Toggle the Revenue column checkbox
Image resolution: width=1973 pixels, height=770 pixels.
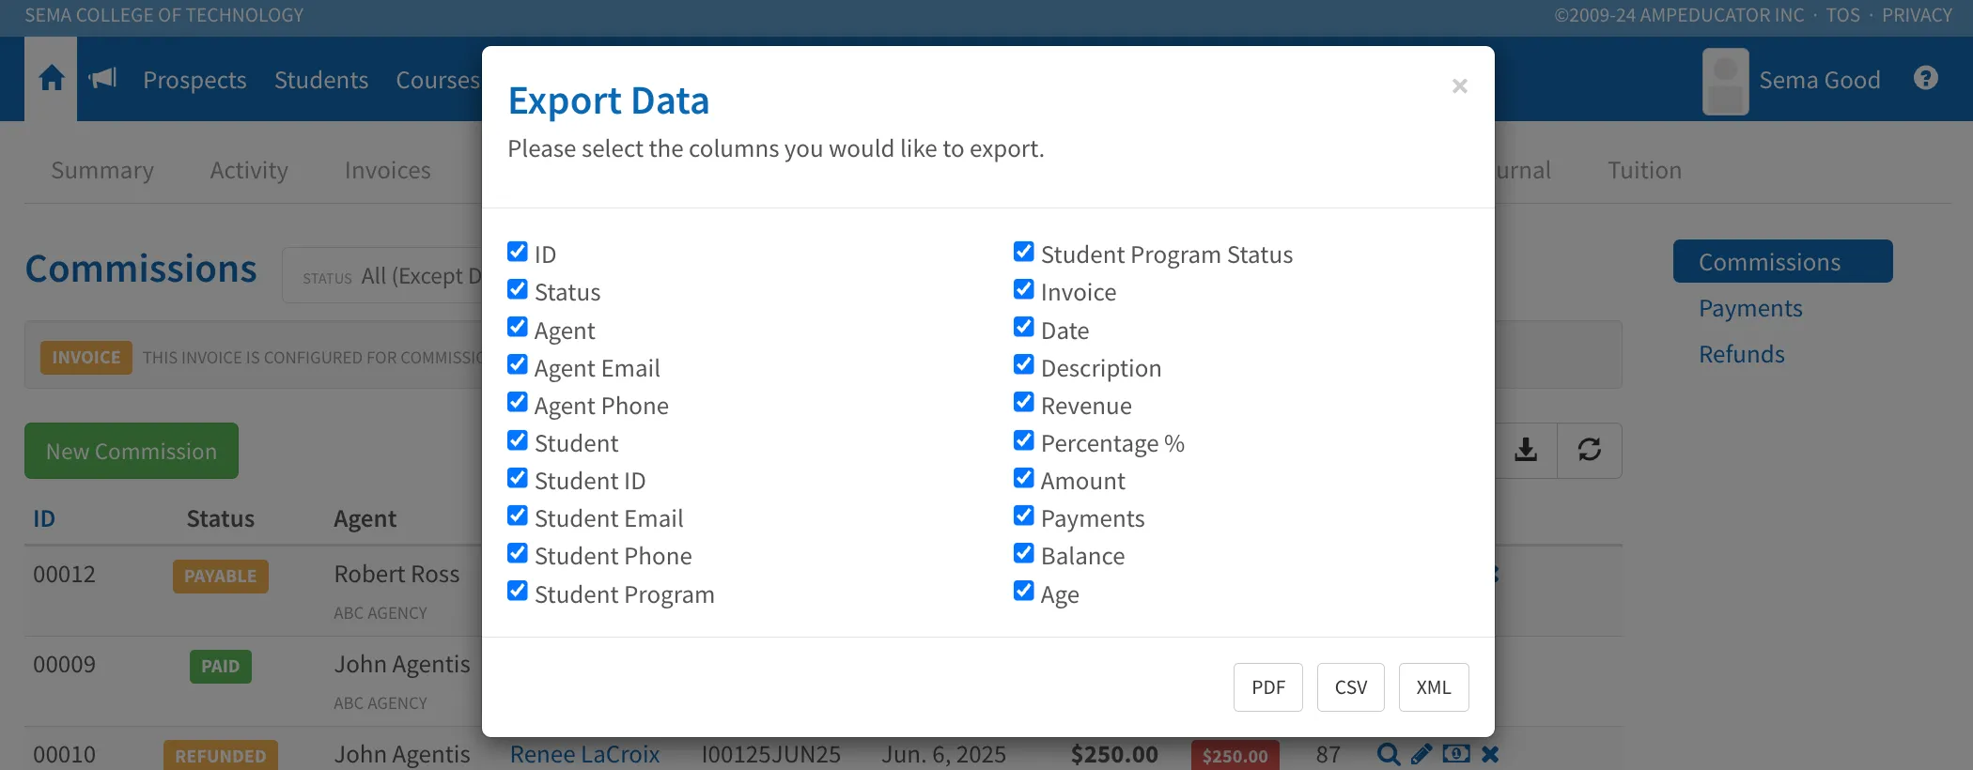click(1024, 402)
